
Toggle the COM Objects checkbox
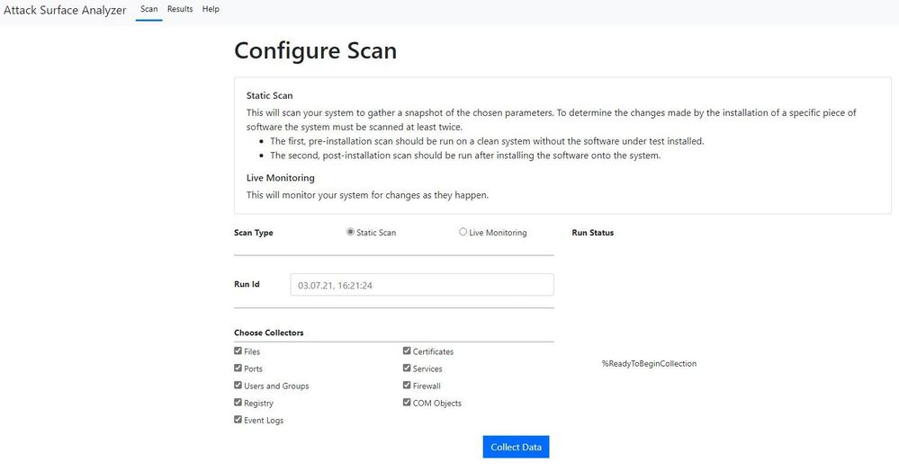click(x=407, y=403)
